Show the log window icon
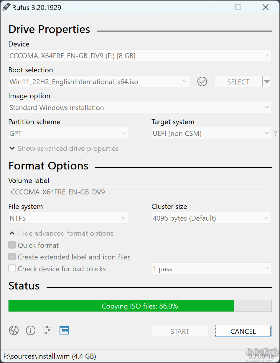 point(64,331)
